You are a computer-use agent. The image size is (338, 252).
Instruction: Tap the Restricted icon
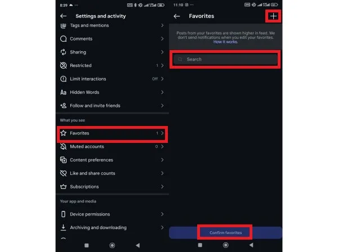tap(63, 65)
